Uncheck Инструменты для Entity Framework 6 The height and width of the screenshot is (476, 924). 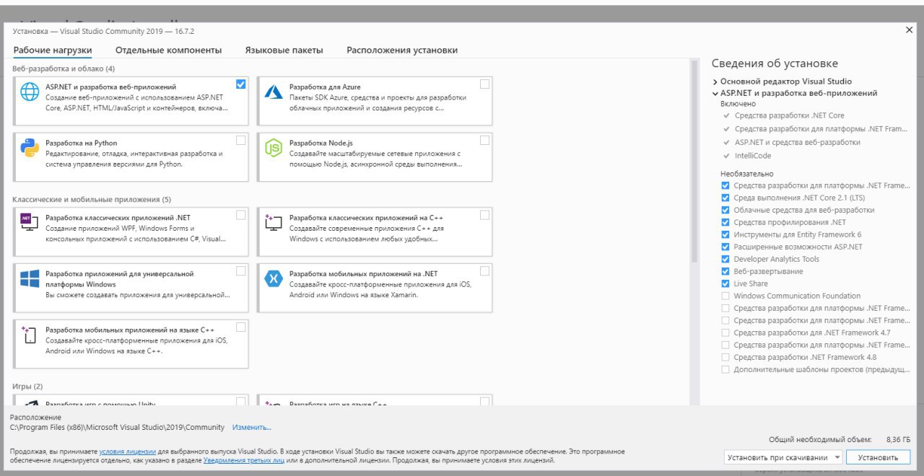725,234
